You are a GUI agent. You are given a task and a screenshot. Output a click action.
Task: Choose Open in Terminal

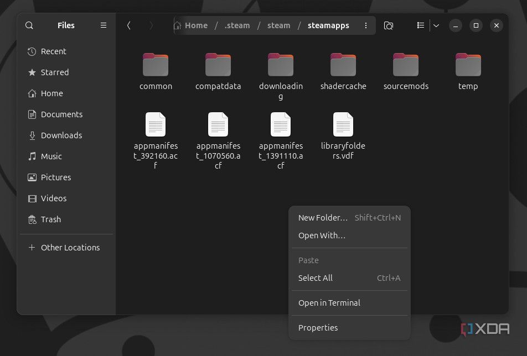point(349,303)
